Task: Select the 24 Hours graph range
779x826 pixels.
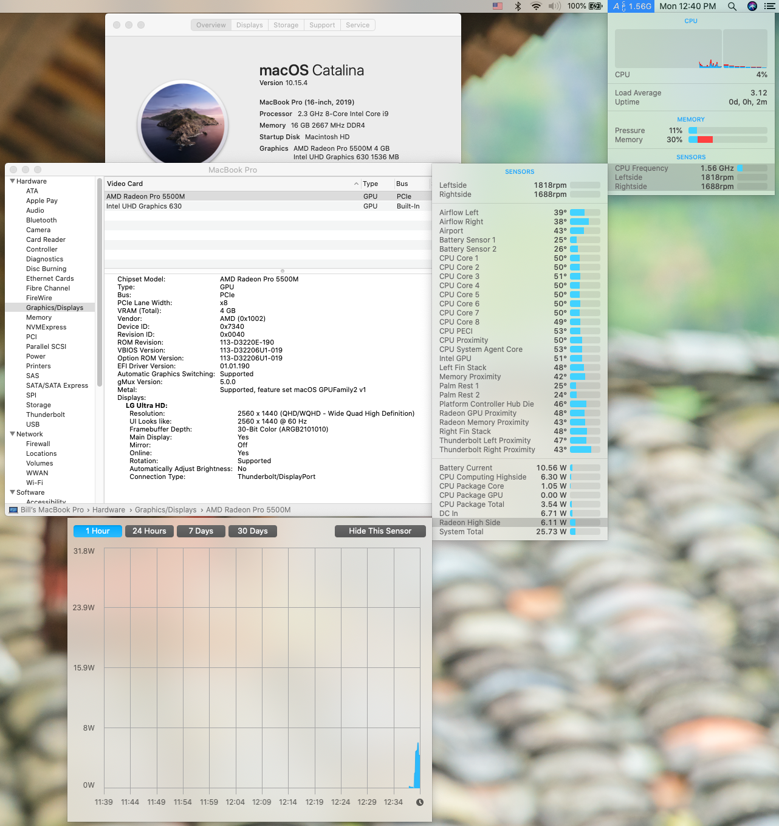Action: (x=149, y=531)
